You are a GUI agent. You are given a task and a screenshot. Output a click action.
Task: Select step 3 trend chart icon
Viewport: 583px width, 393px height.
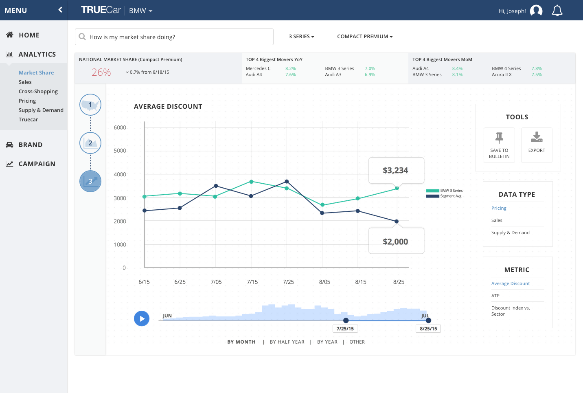90,181
